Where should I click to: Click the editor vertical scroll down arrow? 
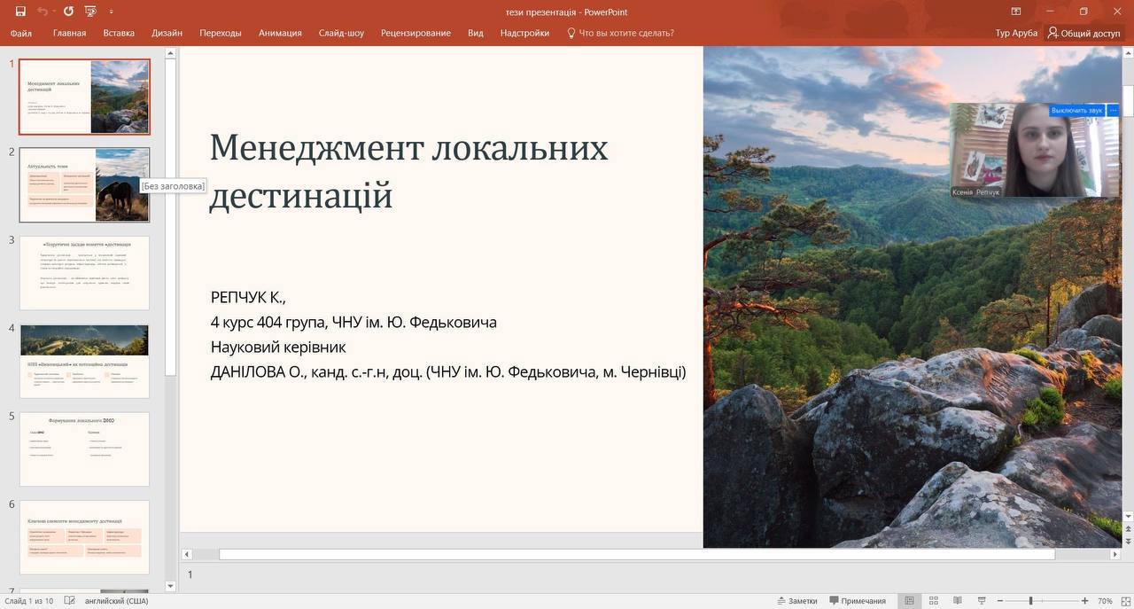point(1128,516)
